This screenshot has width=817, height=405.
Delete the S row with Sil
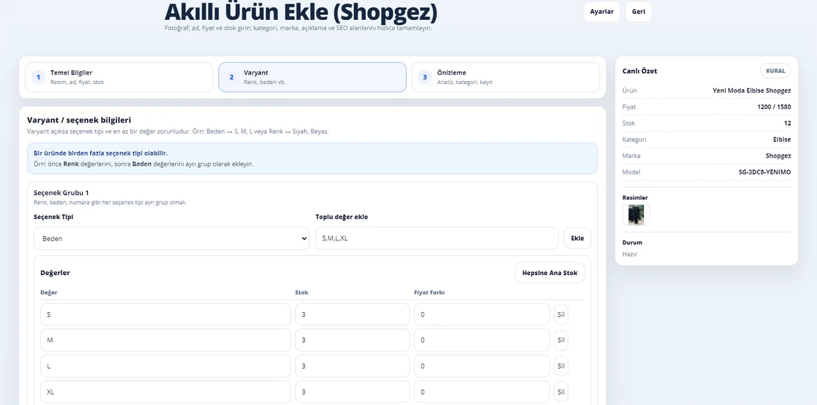point(561,314)
